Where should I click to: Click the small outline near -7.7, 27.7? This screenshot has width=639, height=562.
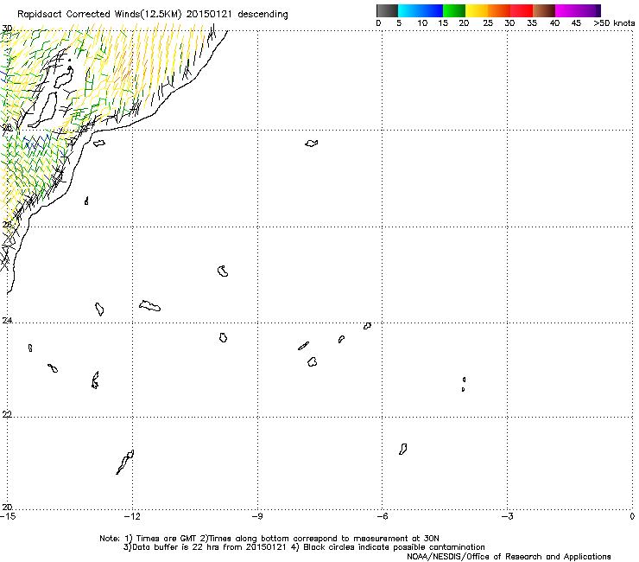coord(312,144)
